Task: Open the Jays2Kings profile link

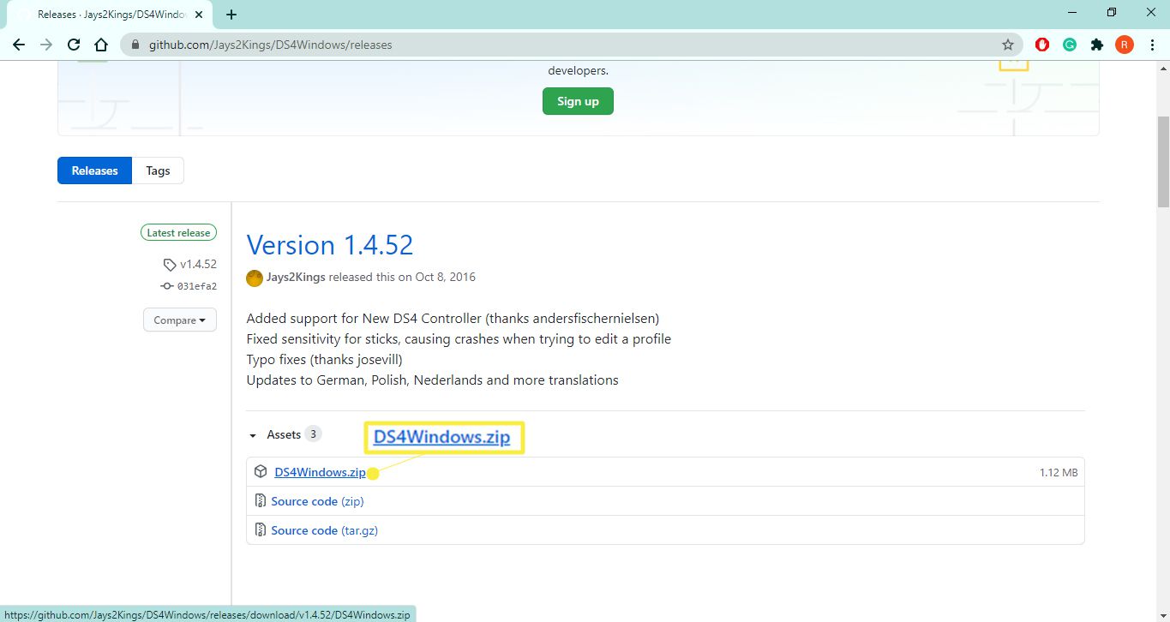Action: [x=296, y=278]
